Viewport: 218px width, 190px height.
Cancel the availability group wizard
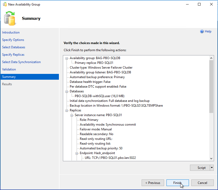202,183
